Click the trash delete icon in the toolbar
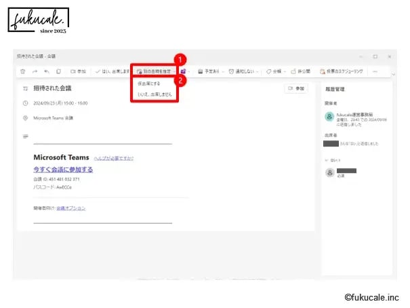 point(23,71)
